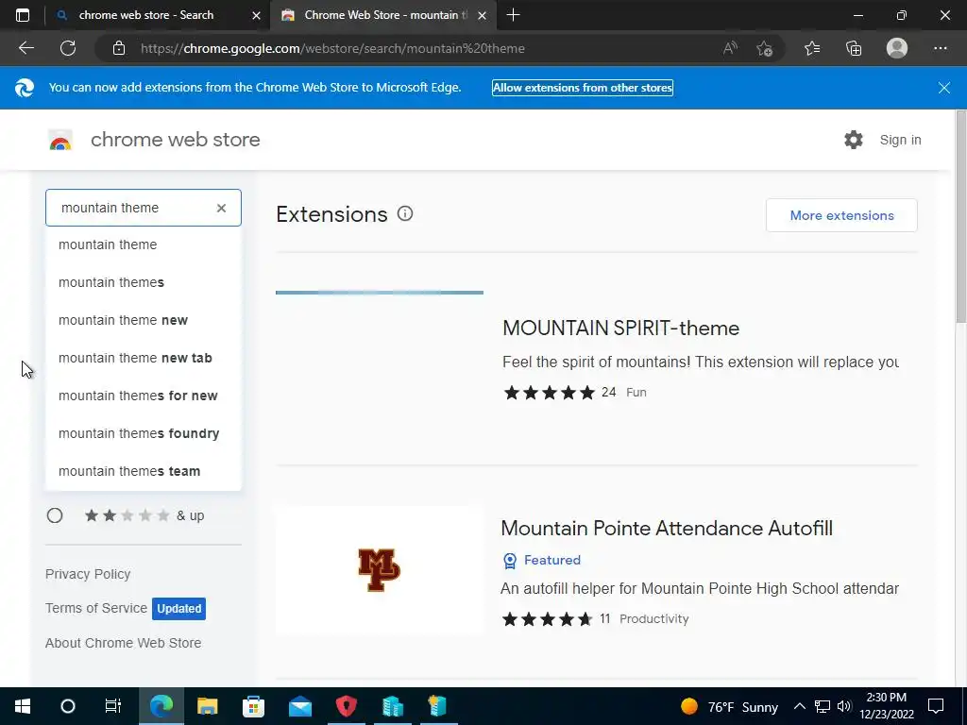Image resolution: width=967 pixels, height=725 pixels.
Task: Clear the search box text
Action: pos(221,209)
